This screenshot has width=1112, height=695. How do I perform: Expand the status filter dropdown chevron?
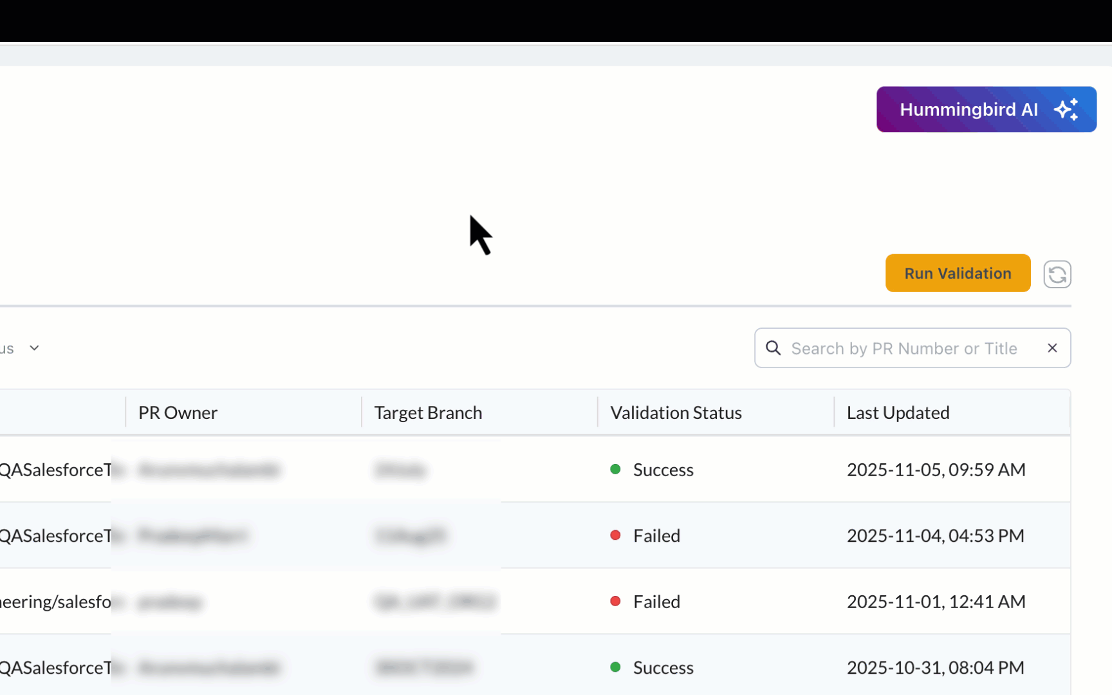(35, 348)
